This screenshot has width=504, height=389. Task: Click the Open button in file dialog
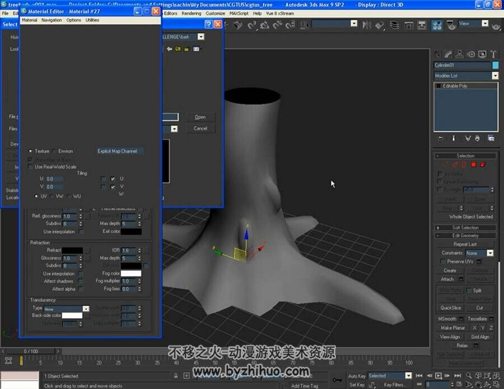[x=200, y=117]
